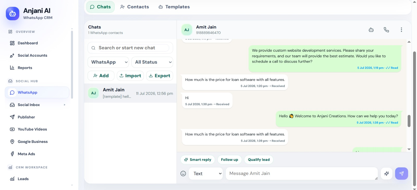The height and width of the screenshot is (190, 417).
Task: Generate a Smart reply
Action: point(198,160)
